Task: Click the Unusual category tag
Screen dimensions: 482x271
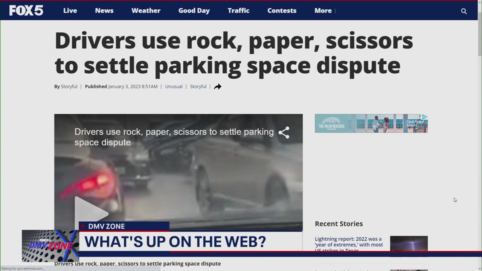Action: pos(174,87)
